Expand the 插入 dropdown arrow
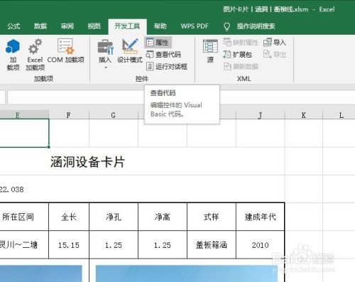 [x=106, y=67]
